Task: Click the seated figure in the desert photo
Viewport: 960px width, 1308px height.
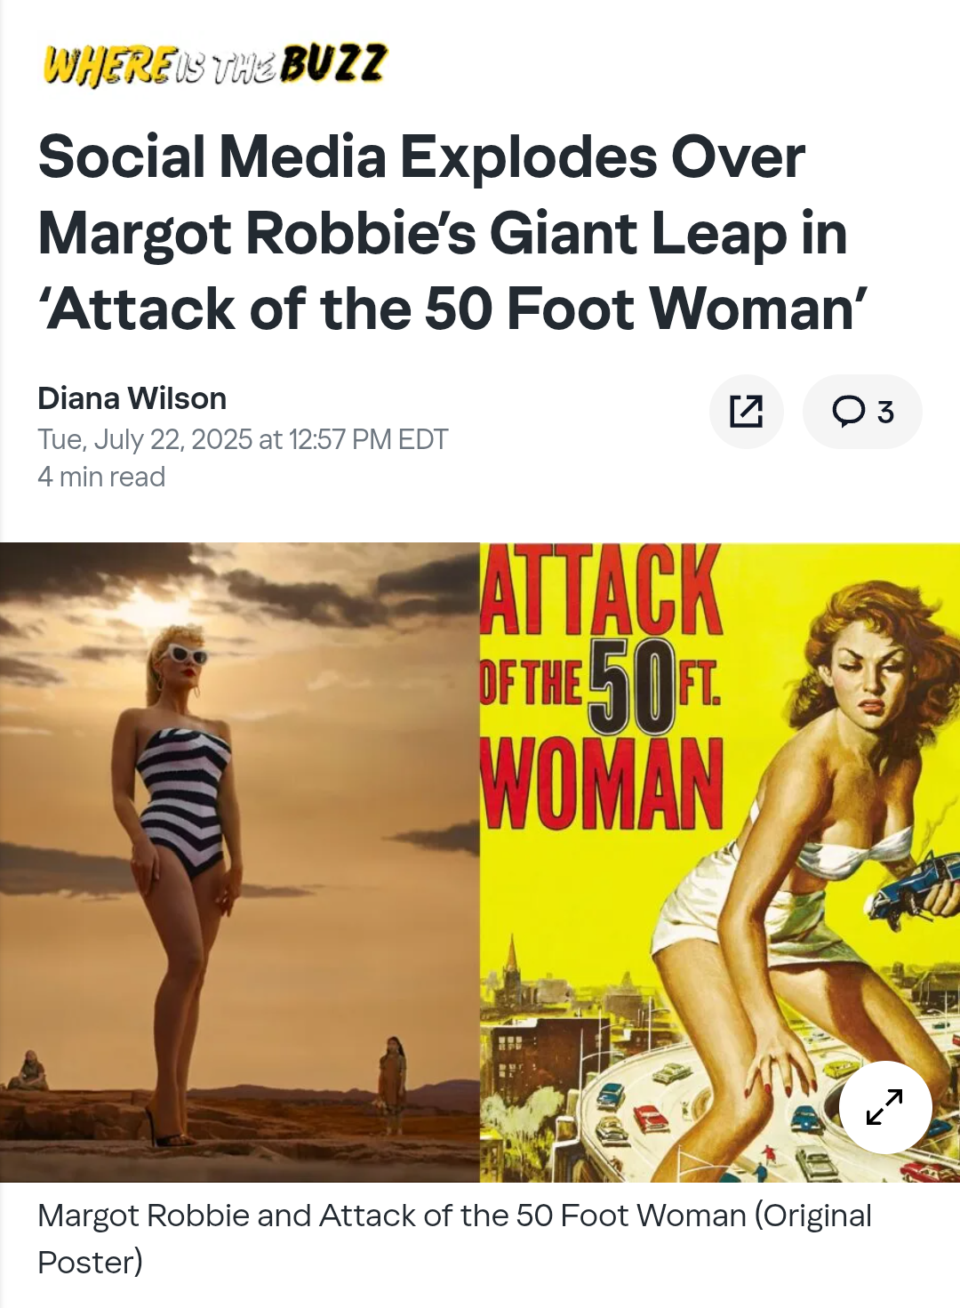Action: click(28, 1071)
